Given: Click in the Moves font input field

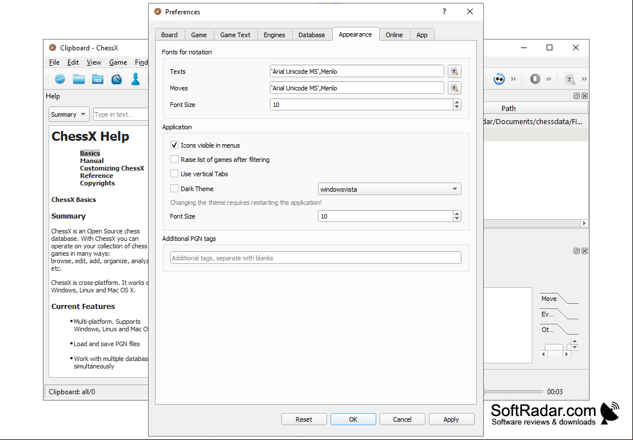Looking at the screenshot, I should pyautogui.click(x=357, y=88).
